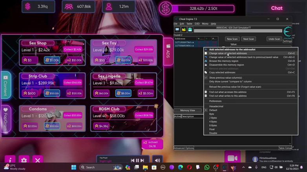This screenshot has height=172, width=307.
Task: Select Byte display type
Action: (x=251, y=114)
